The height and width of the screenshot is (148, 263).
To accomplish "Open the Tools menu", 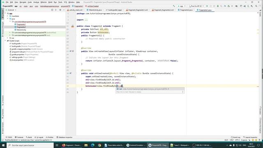I will pyautogui.click(x=60, y=2).
